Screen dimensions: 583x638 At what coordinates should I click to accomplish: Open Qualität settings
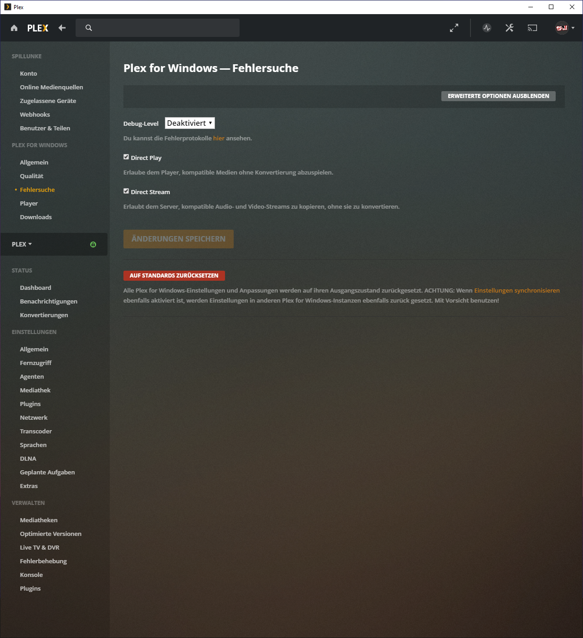31,176
